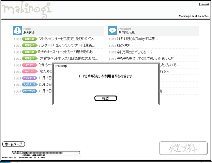Click the download progress bar
The image size is (212, 163).
(x=51, y=153)
